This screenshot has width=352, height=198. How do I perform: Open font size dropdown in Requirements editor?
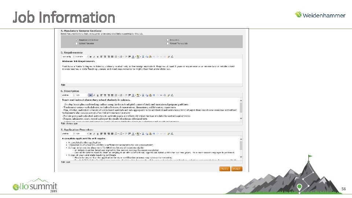[82, 57]
